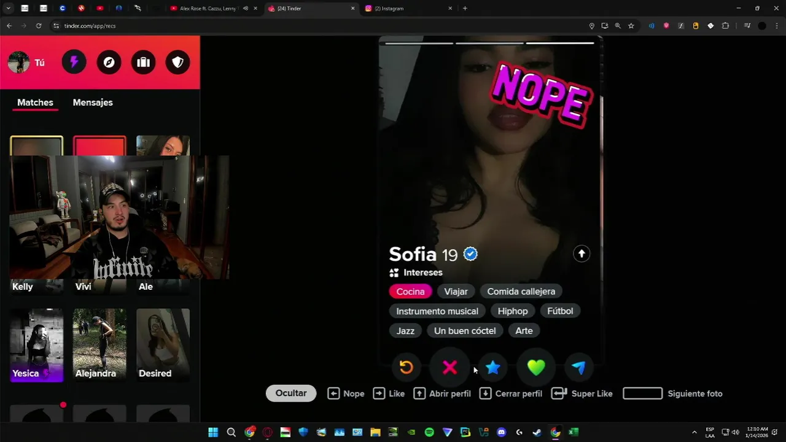786x442 pixels.
Task: Click the Cerrar perfil shortcut hint
Action: pos(510,394)
